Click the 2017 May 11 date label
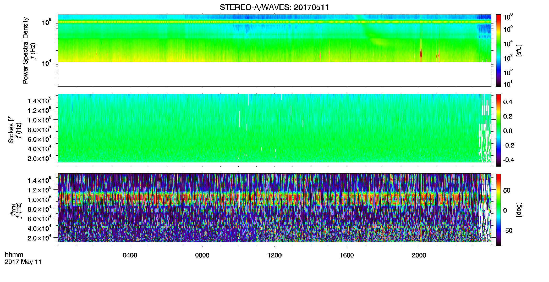 (x=23, y=262)
